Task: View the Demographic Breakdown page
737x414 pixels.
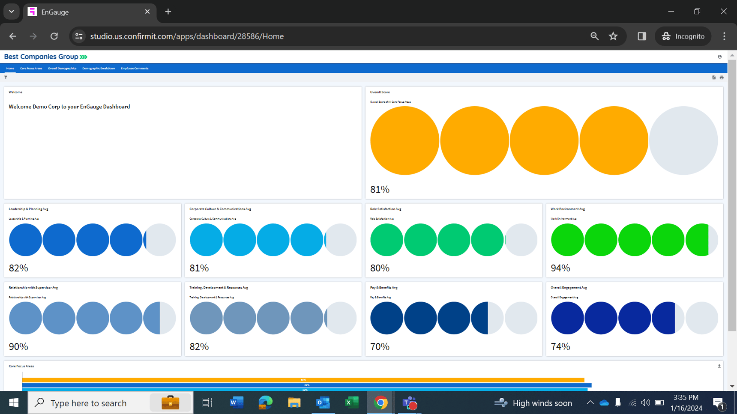Action: (x=99, y=68)
